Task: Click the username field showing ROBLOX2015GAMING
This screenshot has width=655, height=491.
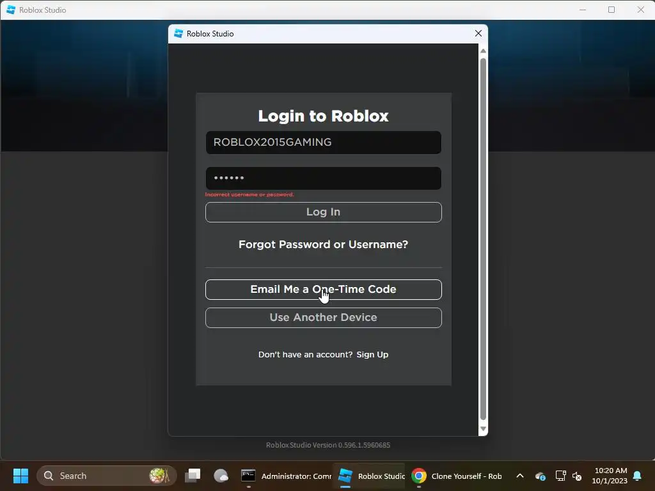Action: (323, 143)
